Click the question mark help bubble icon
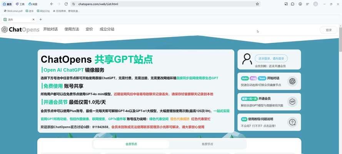 pos(292,122)
